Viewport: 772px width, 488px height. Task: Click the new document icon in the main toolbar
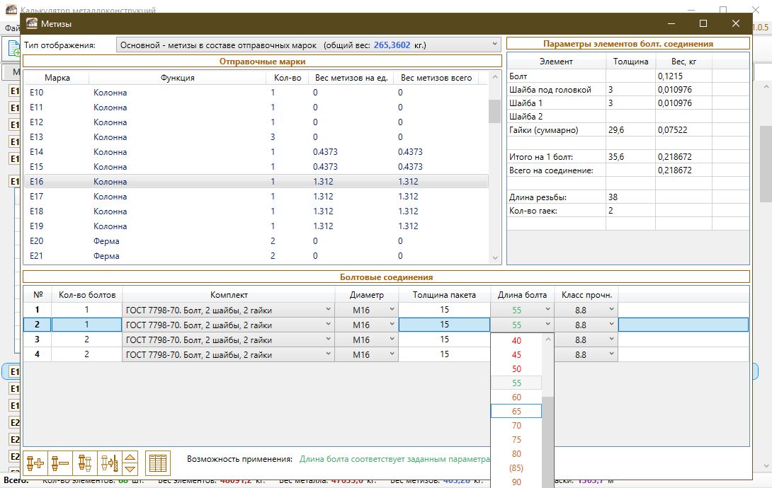pos(13,49)
